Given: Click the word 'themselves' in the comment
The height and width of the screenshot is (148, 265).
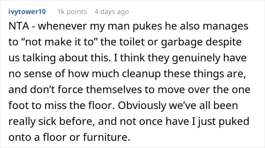Looking at the screenshot, I should coord(114,90).
